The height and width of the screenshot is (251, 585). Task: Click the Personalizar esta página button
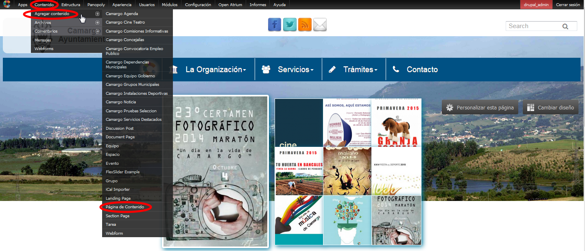[480, 108]
